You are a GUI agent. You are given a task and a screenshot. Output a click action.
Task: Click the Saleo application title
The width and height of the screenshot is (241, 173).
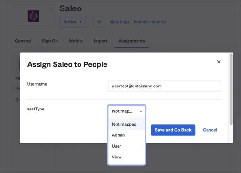pos(71,8)
